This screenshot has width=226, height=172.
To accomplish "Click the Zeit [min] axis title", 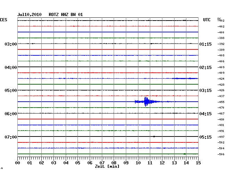I will [x=107, y=166].
